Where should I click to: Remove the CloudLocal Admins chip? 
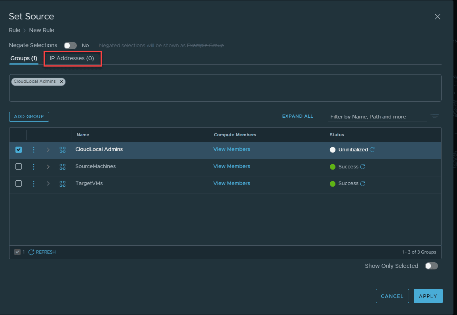pos(61,82)
